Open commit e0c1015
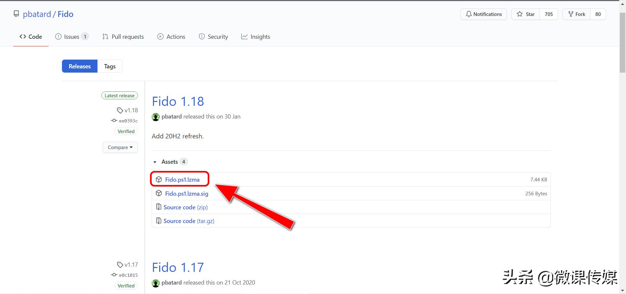626x294 pixels. click(x=128, y=275)
